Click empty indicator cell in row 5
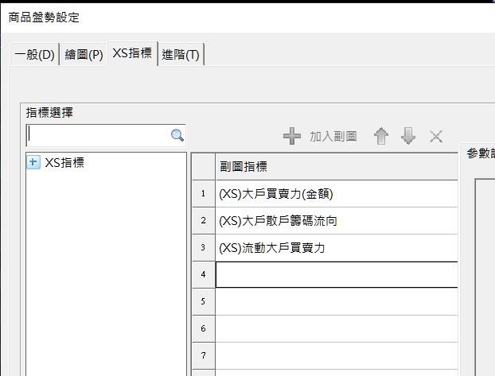The width and height of the screenshot is (495, 376). pyautogui.click(x=336, y=302)
